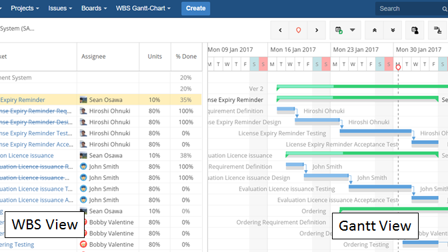Select 10% units cell for Expiry Reminder

(x=154, y=100)
